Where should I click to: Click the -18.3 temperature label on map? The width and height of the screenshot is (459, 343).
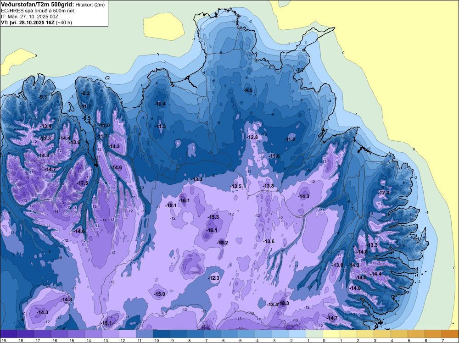(283, 303)
